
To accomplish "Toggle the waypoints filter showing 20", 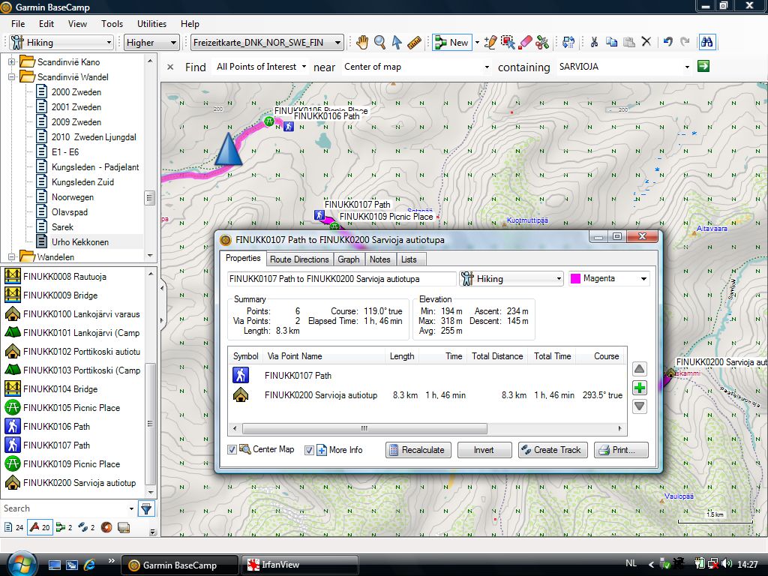I will pyautogui.click(x=39, y=527).
